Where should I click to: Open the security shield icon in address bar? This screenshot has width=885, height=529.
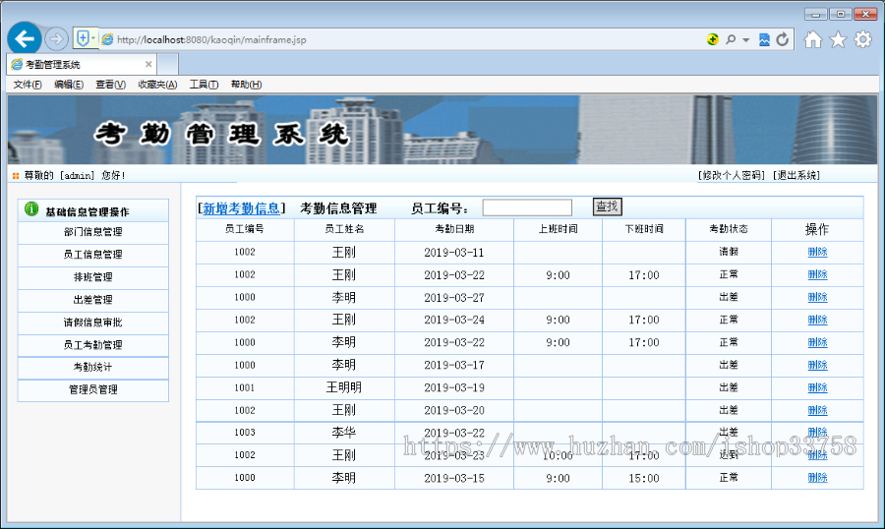[83, 38]
